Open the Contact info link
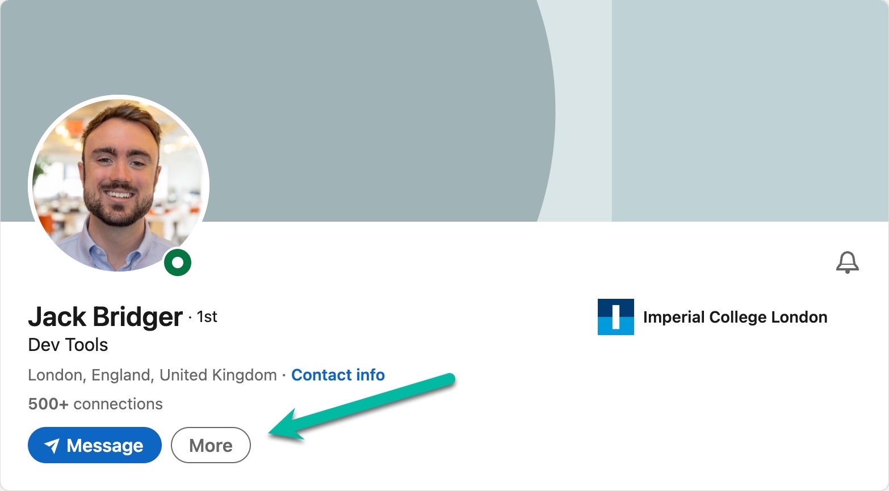The height and width of the screenshot is (491, 889). 338,375
